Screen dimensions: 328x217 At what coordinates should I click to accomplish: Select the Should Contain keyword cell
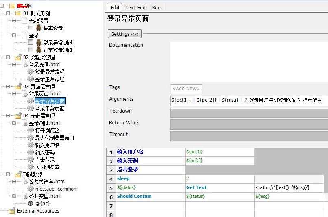tap(151, 197)
